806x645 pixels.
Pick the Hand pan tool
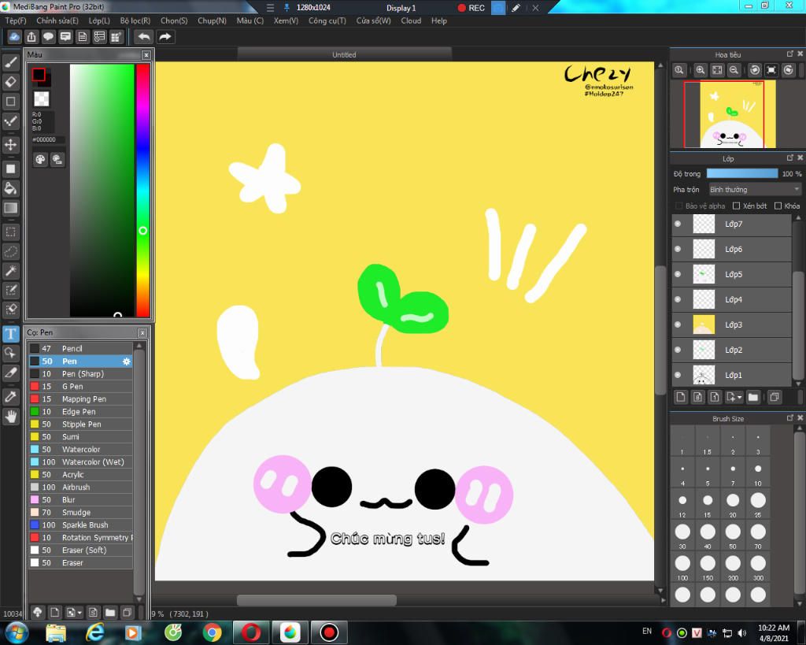(11, 417)
